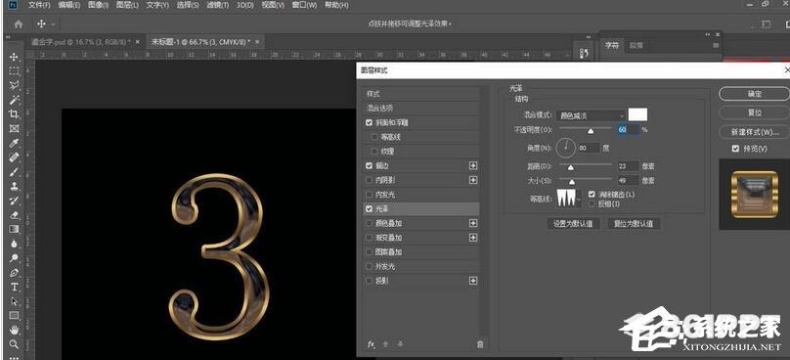This screenshot has width=790, height=360.
Task: Select the Magic Wand tool
Action: [x=14, y=100]
